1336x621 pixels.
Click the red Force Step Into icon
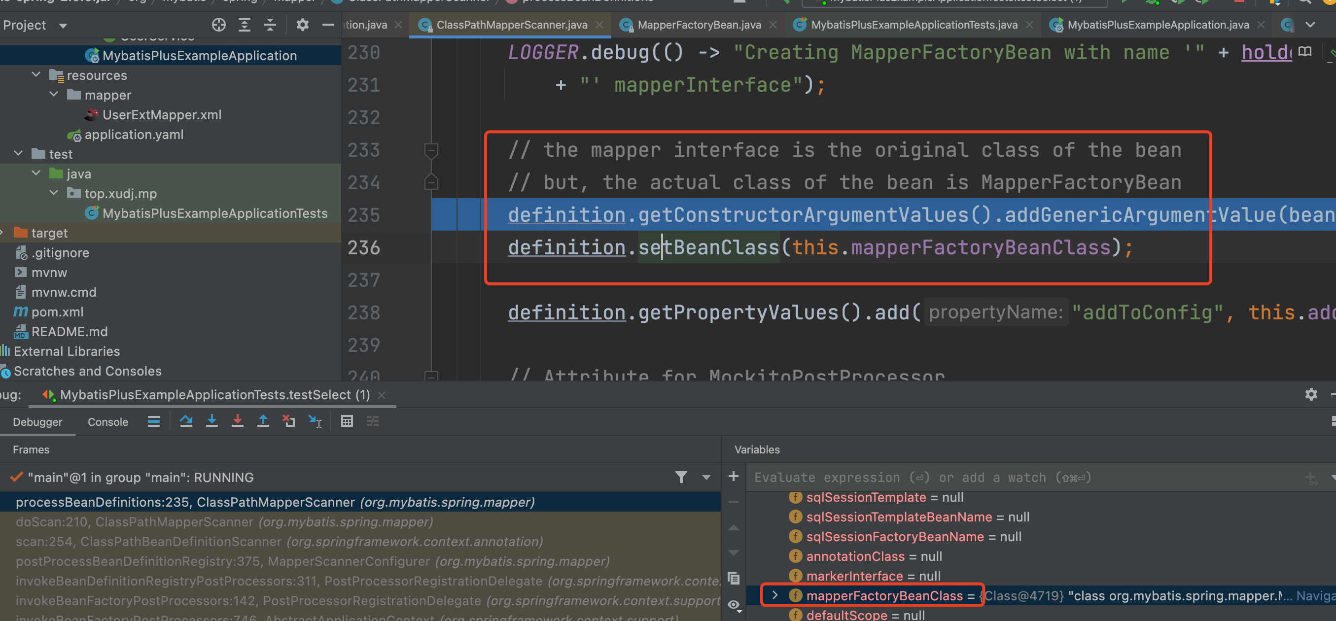pyautogui.click(x=238, y=421)
